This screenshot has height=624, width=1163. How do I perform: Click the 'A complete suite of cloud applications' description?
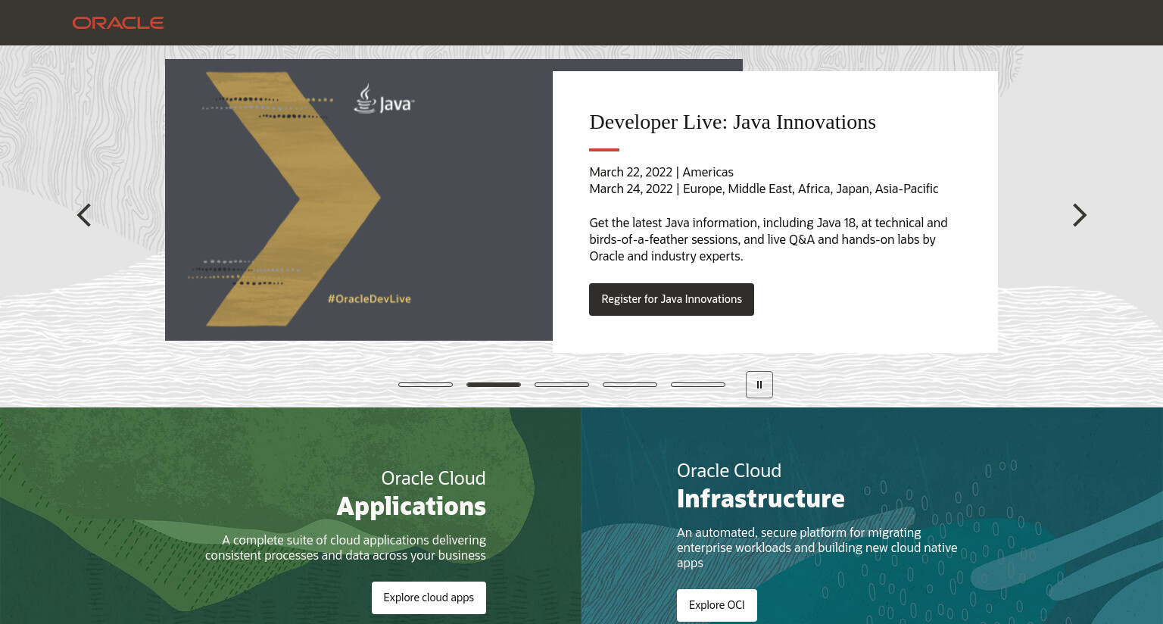point(345,548)
